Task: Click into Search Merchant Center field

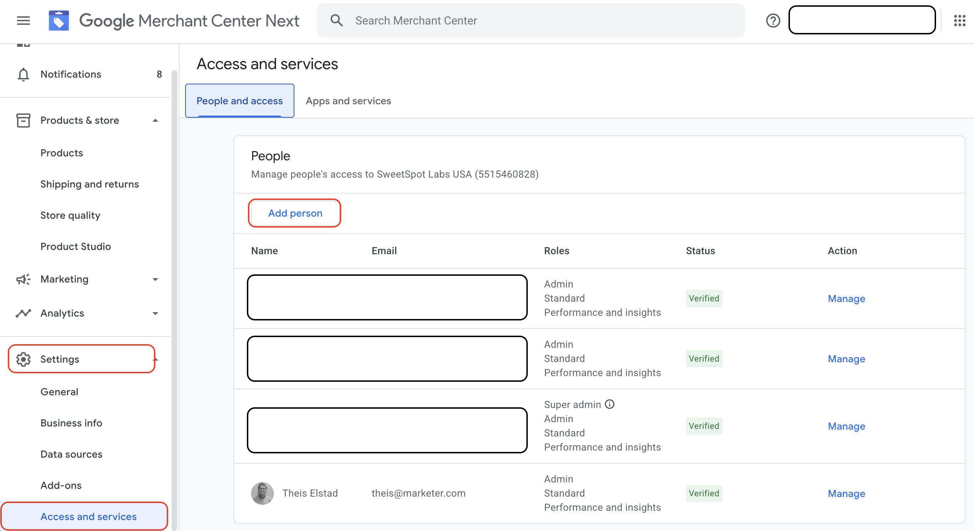Action: pos(529,21)
